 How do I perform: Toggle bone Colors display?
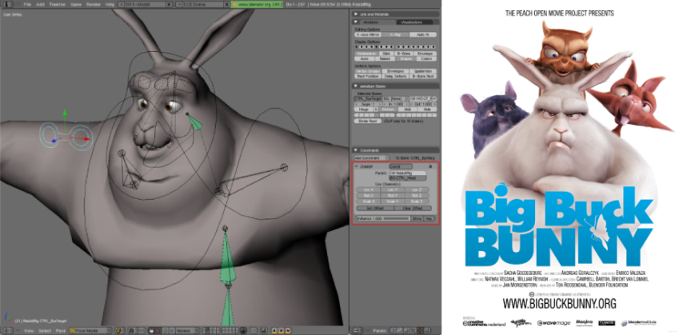tap(426, 58)
